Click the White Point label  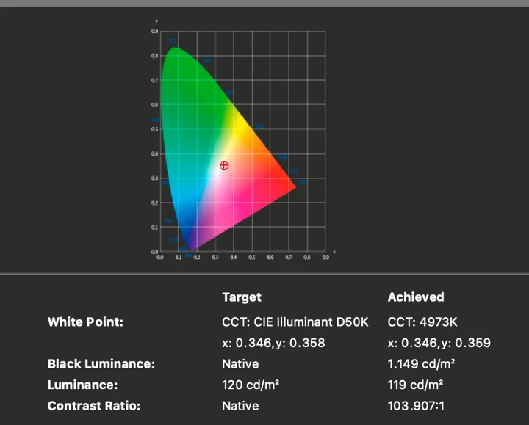point(85,322)
